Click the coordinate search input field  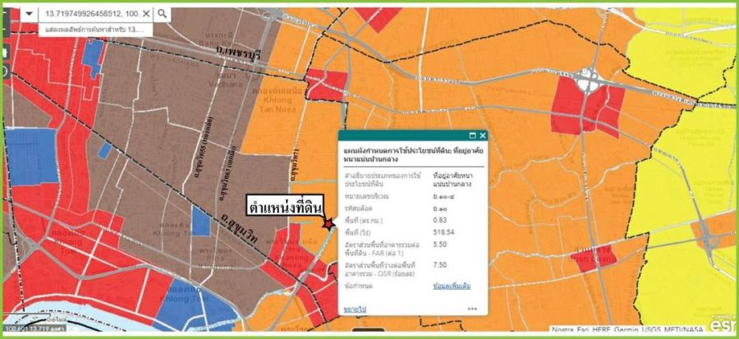tap(90, 14)
